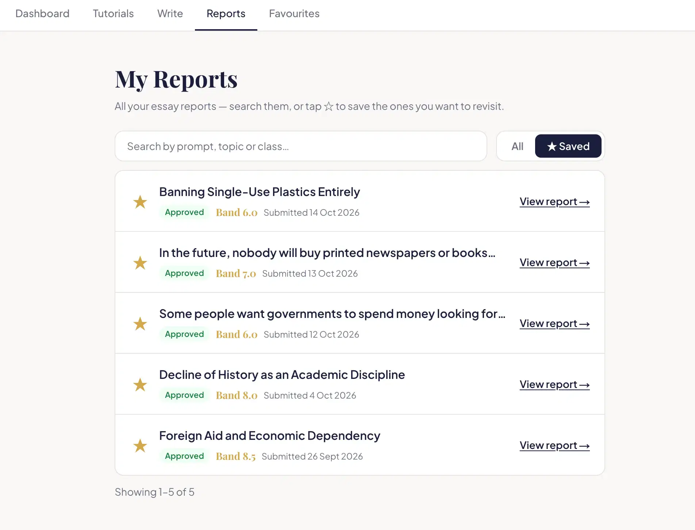Click the 'Showing 1–5 of 5' count text
This screenshot has width=695, height=530.
point(154,492)
